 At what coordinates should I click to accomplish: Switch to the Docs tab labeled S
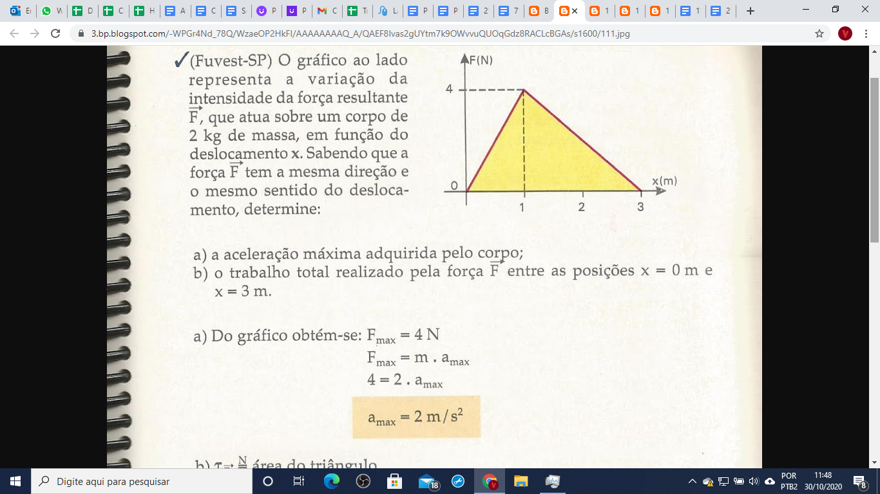tap(236, 11)
